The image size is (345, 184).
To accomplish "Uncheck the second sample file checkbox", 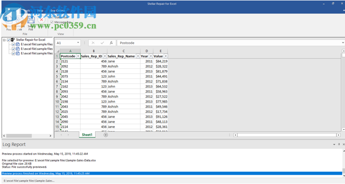I will point(13,49).
